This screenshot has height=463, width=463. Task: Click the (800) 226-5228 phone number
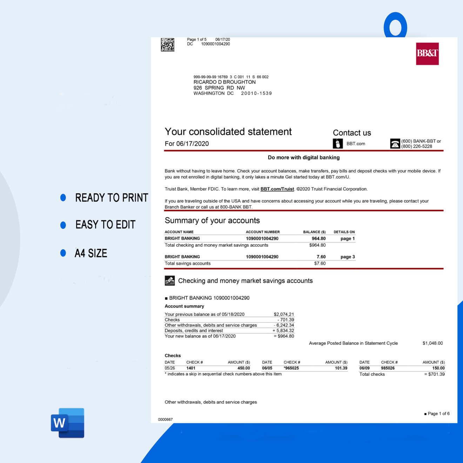pyautogui.click(x=417, y=146)
